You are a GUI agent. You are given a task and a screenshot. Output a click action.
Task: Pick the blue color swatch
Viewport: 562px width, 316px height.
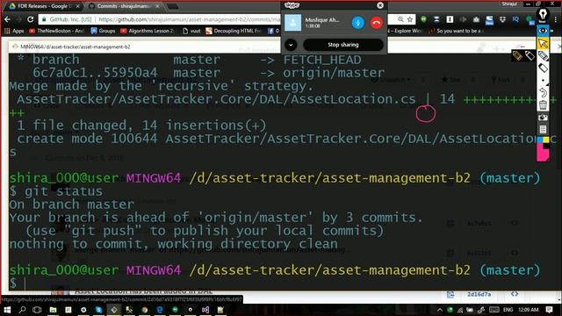540,140
